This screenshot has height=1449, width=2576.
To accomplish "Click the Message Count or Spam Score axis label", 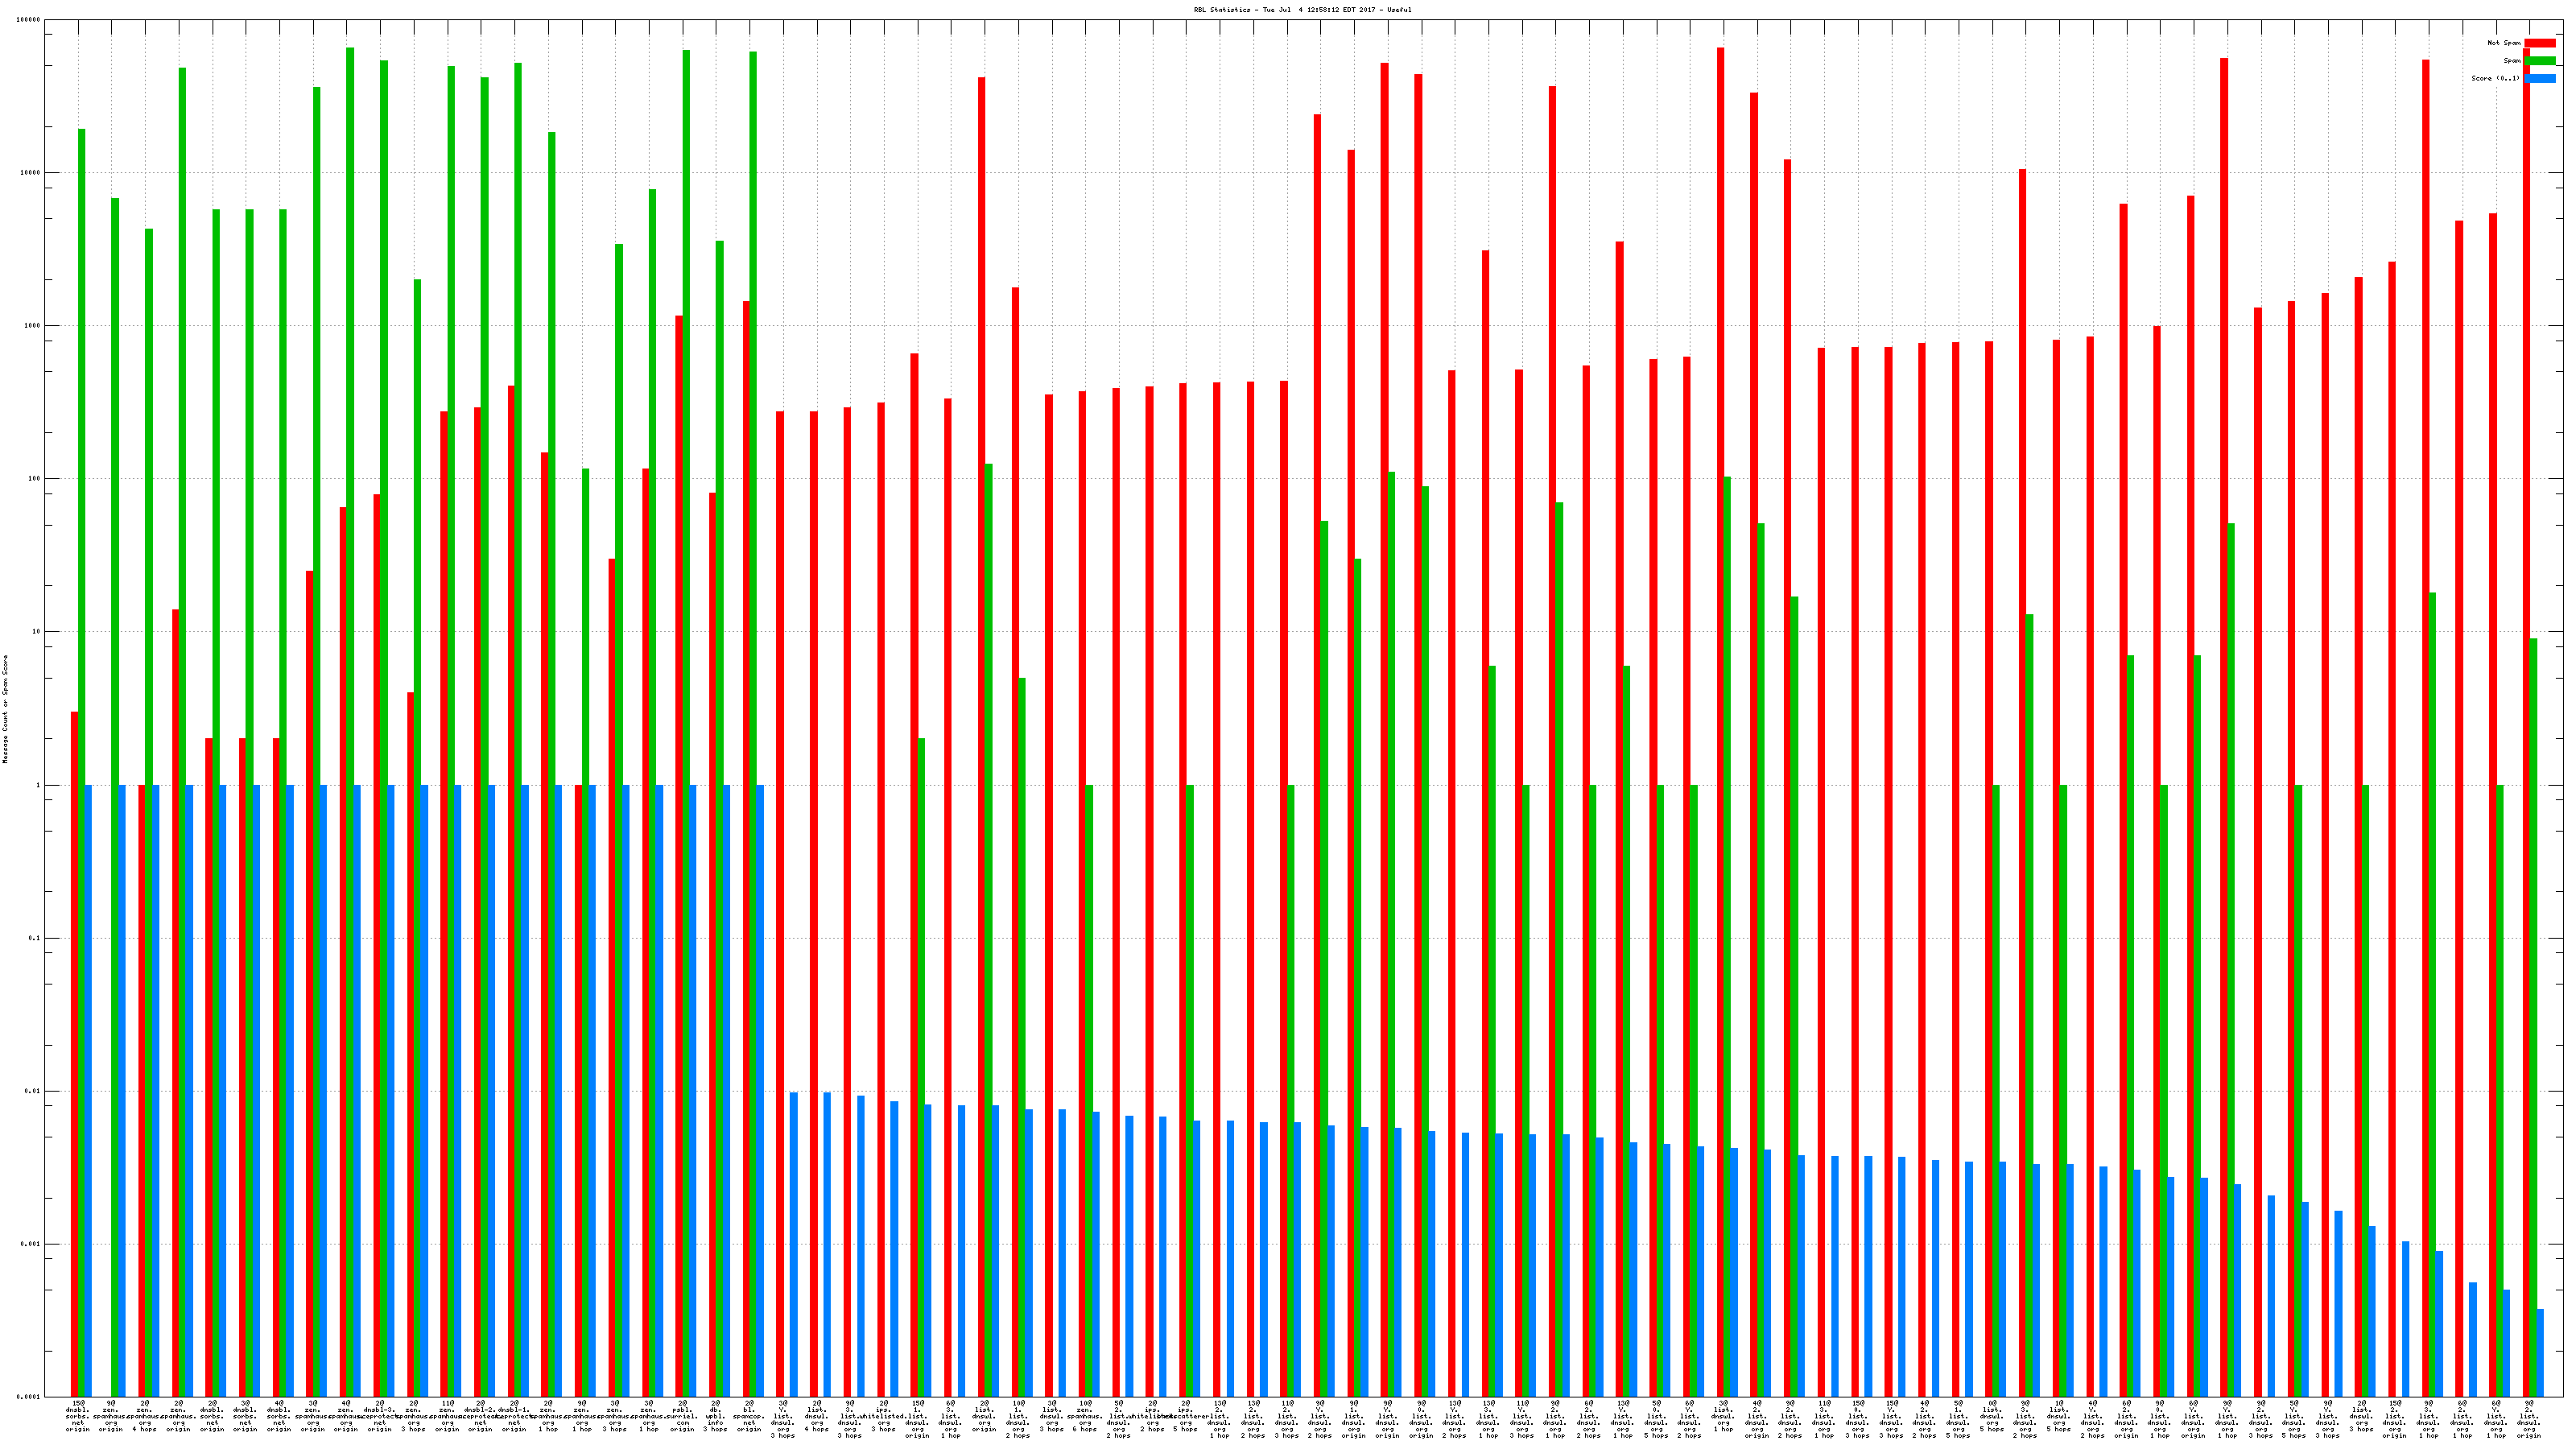I will point(5,709).
